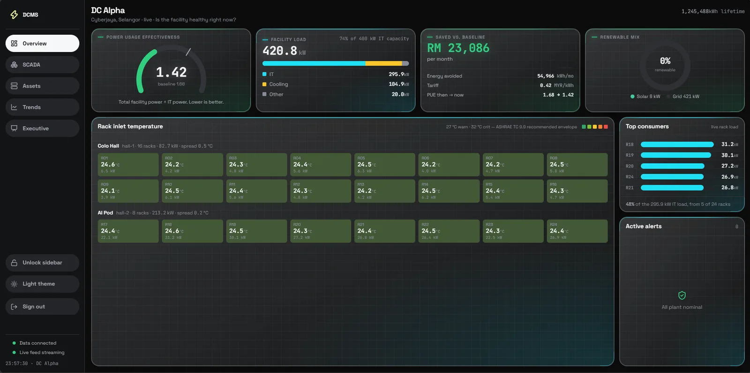Click the sun icon beside Light theme
Screen dimensions: 750x373
coord(14,284)
